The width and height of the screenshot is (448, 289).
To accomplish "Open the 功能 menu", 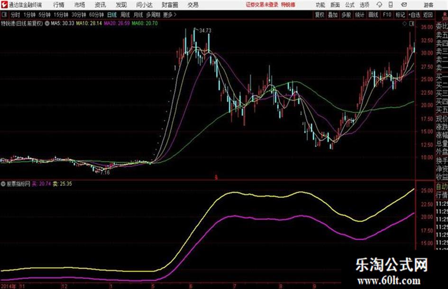I will tap(320, 5).
